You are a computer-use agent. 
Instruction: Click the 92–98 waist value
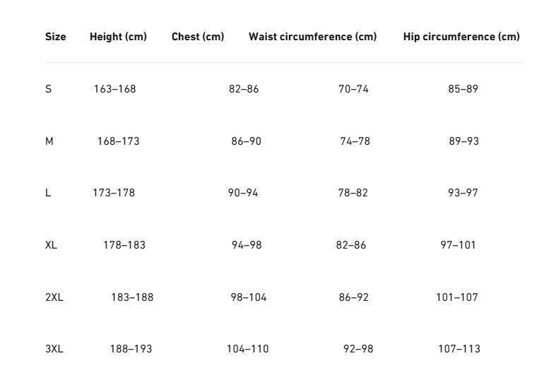pyautogui.click(x=358, y=349)
